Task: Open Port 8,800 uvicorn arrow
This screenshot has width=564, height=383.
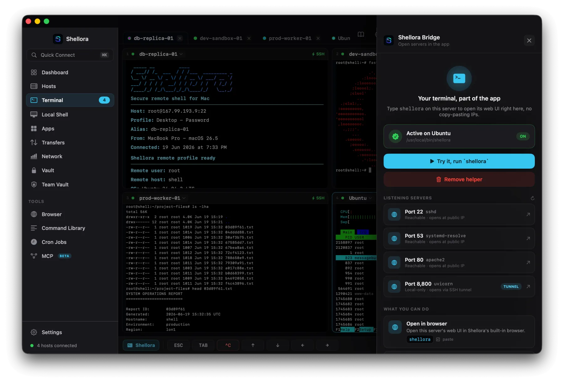Action: [x=528, y=286]
